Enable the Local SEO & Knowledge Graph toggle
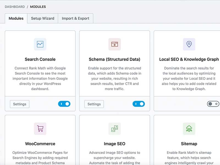Viewport: 220px width, 165px height. [213, 104]
